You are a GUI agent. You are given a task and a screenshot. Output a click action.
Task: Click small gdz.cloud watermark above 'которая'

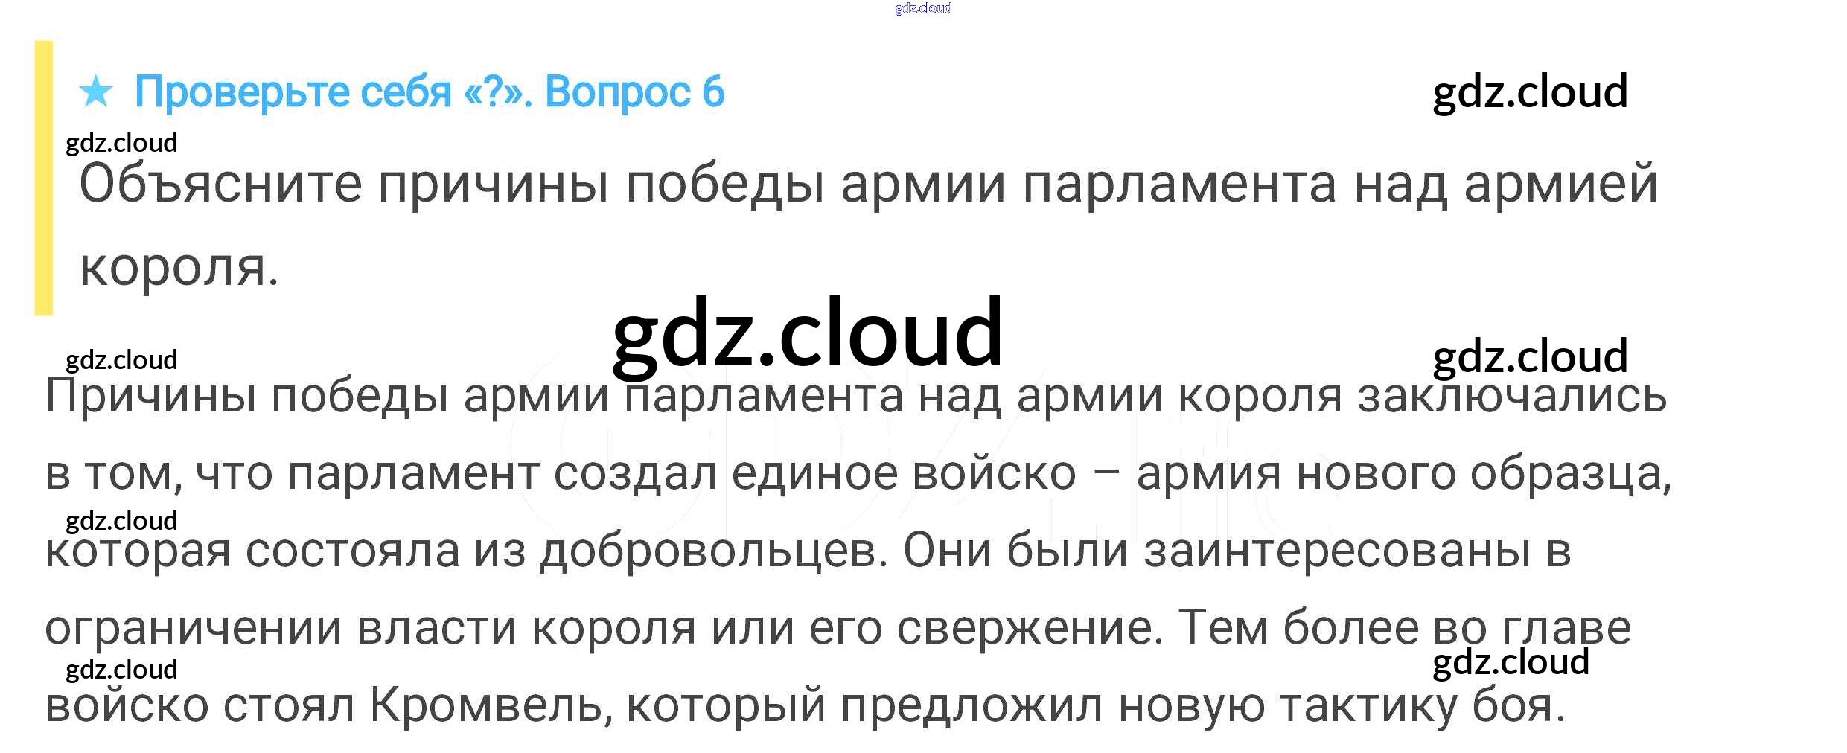pos(121,521)
